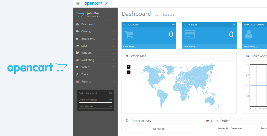
Task: Expand the Extensions menu chevron
Action: [114, 39]
